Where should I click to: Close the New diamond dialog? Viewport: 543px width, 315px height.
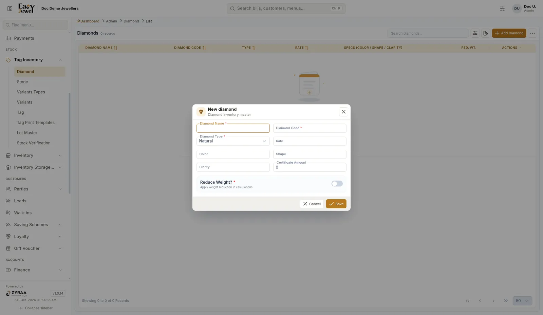point(343,112)
